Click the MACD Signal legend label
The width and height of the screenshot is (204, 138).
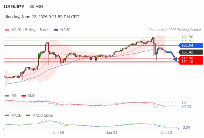(x=43, y=116)
